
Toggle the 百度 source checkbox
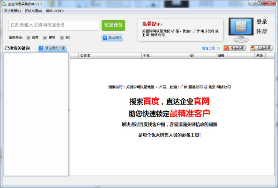(x=28, y=38)
